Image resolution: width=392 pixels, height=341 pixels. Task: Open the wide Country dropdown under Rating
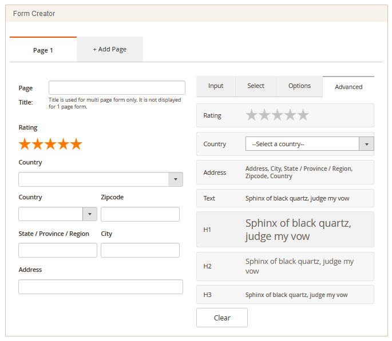tap(101, 179)
